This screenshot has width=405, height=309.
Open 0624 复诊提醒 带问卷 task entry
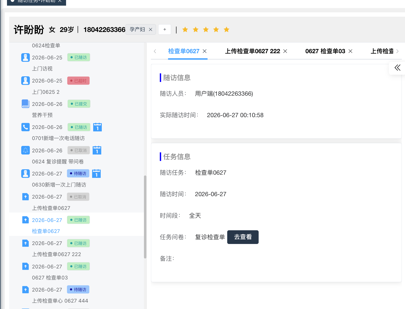coord(58,161)
